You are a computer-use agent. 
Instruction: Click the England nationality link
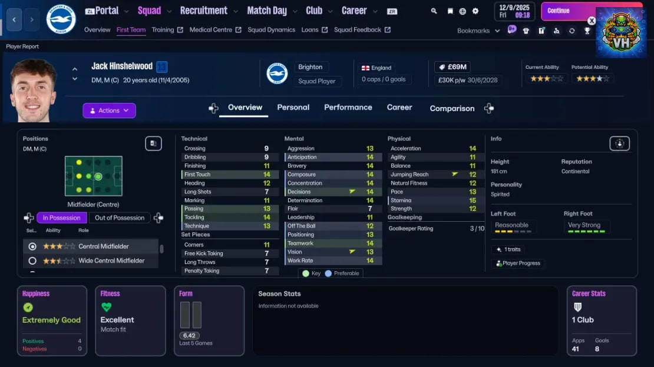[376, 68]
